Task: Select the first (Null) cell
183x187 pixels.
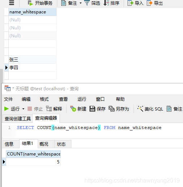Action: [32, 20]
